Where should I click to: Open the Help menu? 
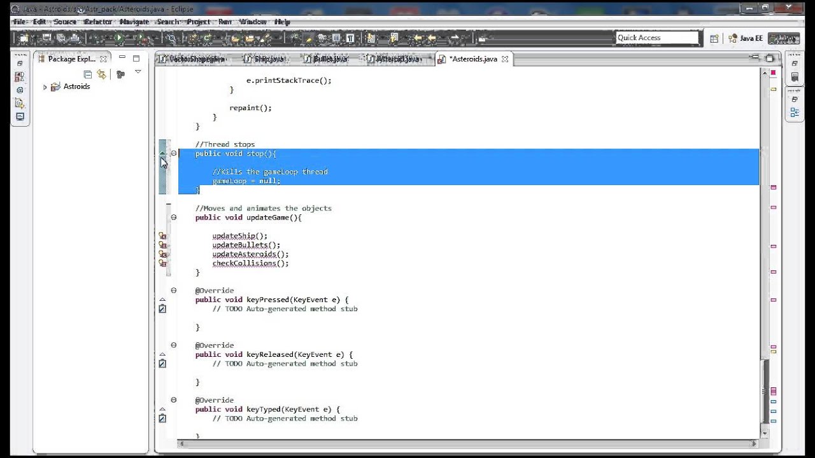[282, 22]
